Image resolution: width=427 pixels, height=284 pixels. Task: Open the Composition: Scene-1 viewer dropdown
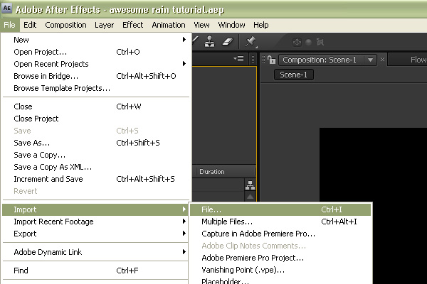(x=370, y=60)
